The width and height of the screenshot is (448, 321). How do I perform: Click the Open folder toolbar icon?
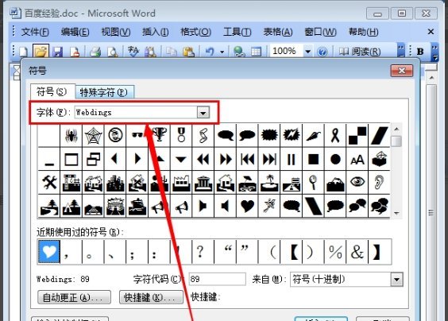click(41, 52)
